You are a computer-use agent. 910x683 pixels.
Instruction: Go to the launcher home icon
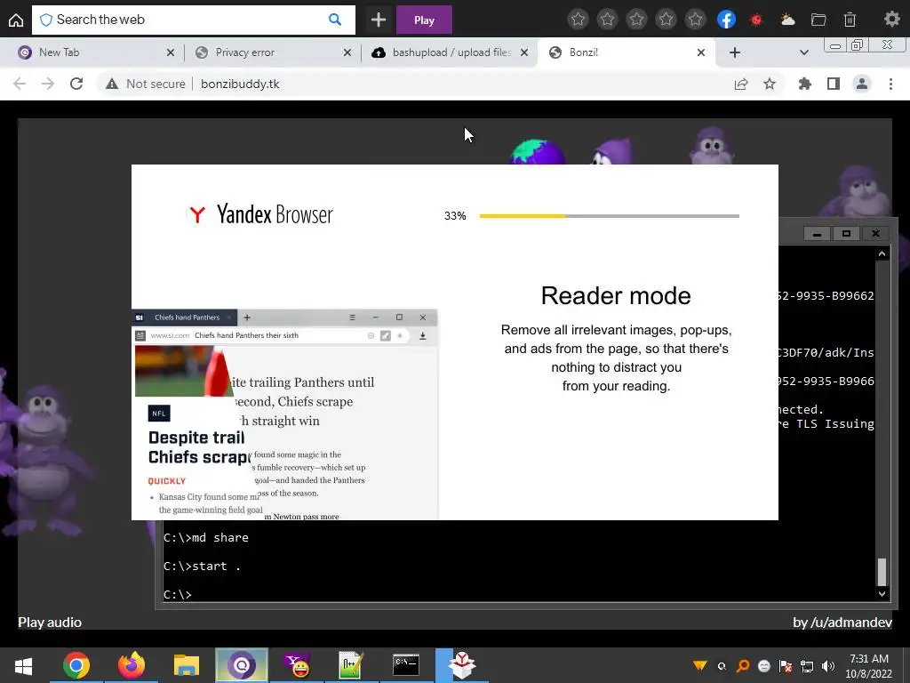[x=16, y=20]
